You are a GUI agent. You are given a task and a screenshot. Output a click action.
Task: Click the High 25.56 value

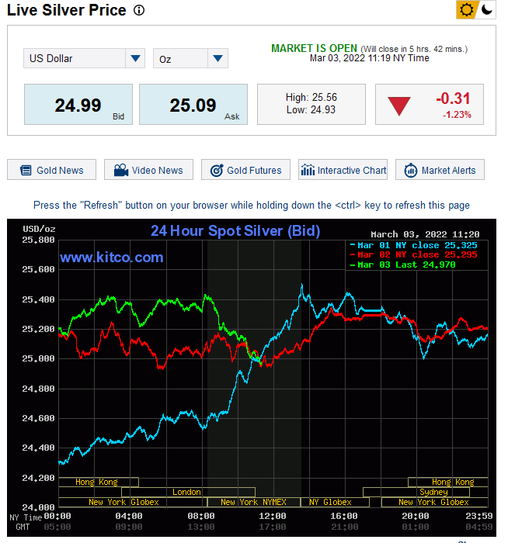click(x=311, y=97)
